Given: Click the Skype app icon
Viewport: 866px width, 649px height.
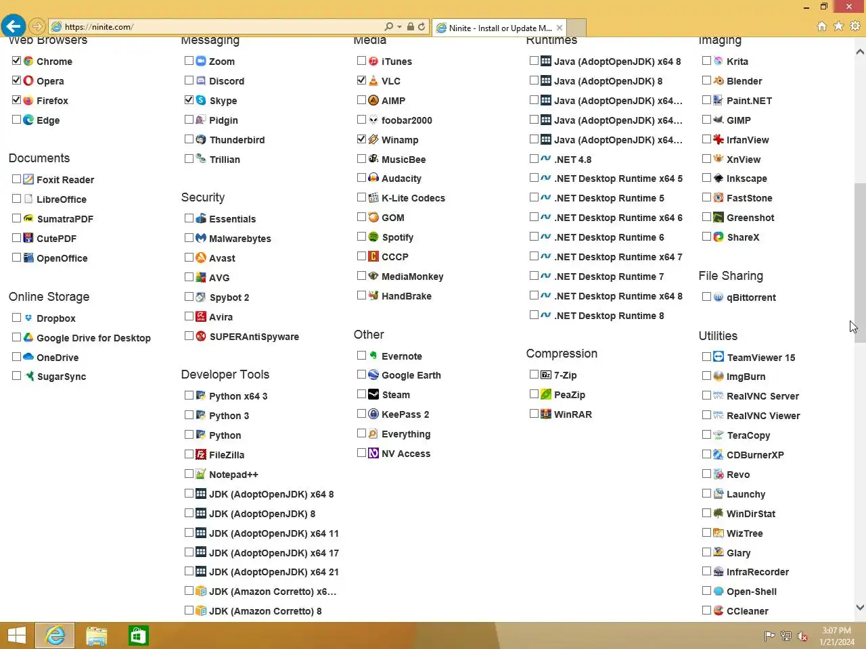Looking at the screenshot, I should click(201, 100).
